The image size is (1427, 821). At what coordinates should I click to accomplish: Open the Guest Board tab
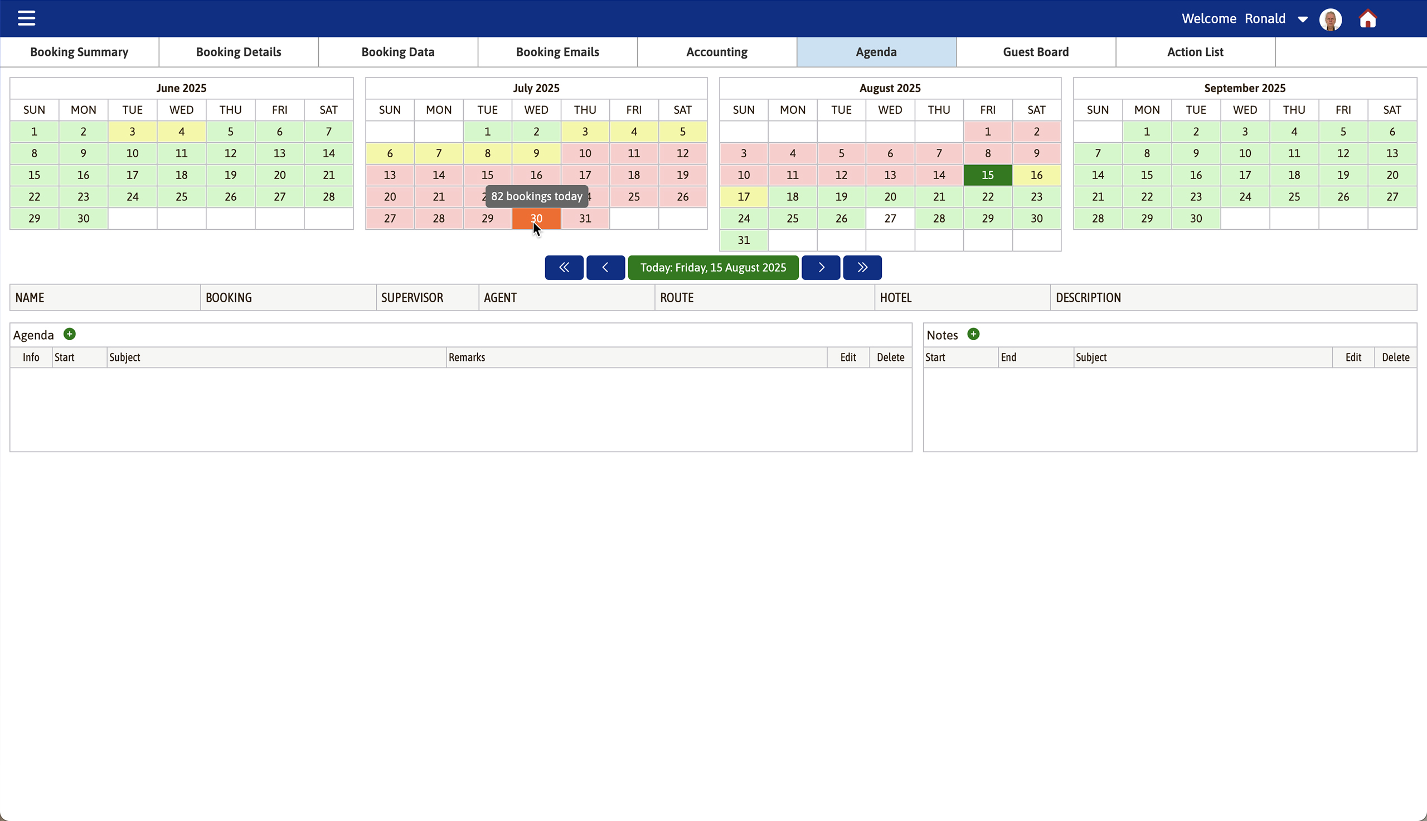click(1036, 51)
